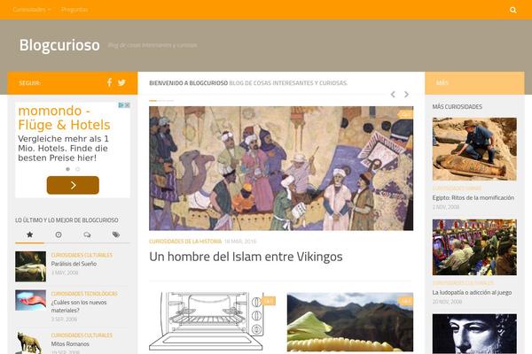The width and height of the screenshot is (532, 354).
Task: Select the comments bubble tab
Action: tap(87, 235)
